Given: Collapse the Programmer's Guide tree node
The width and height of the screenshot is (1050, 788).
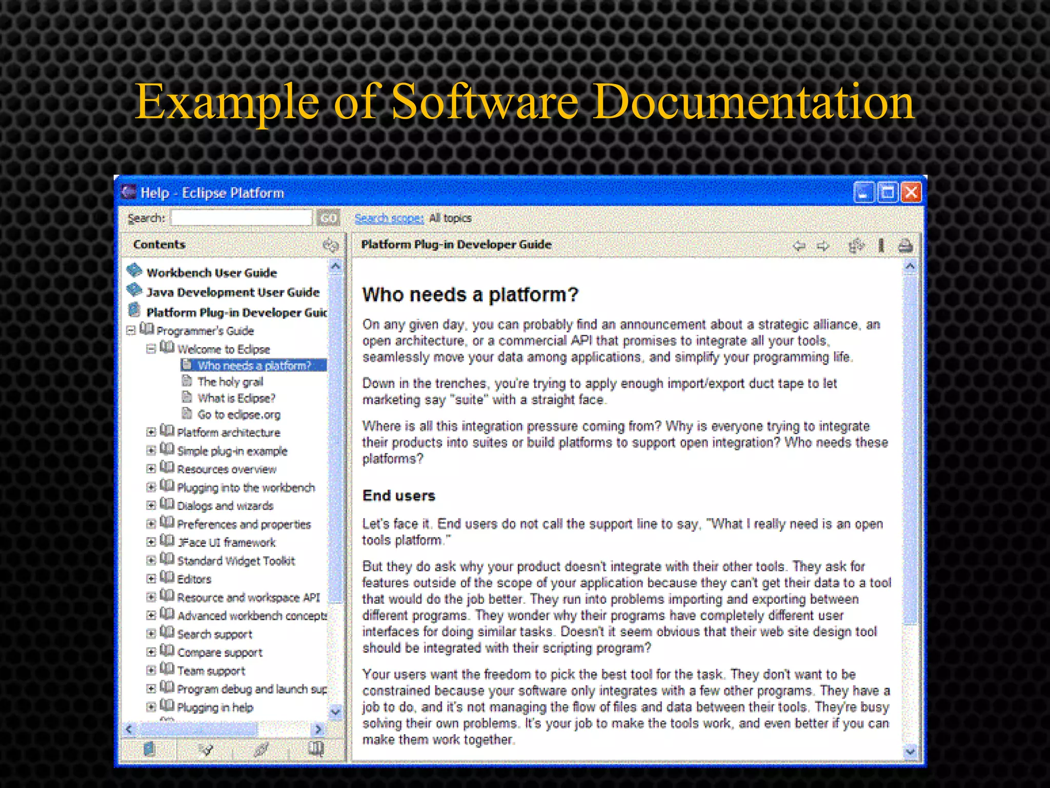Looking at the screenshot, I should [x=131, y=330].
